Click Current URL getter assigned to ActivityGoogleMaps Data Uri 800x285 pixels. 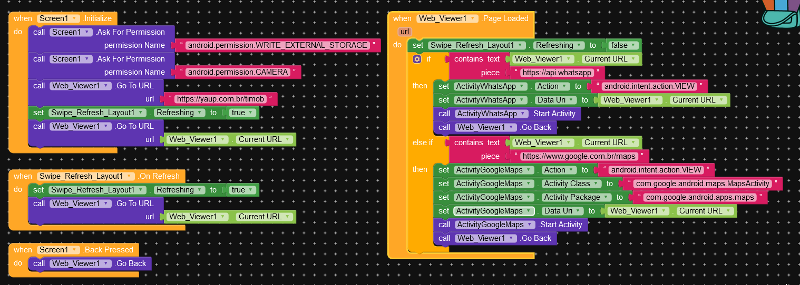[670, 211]
